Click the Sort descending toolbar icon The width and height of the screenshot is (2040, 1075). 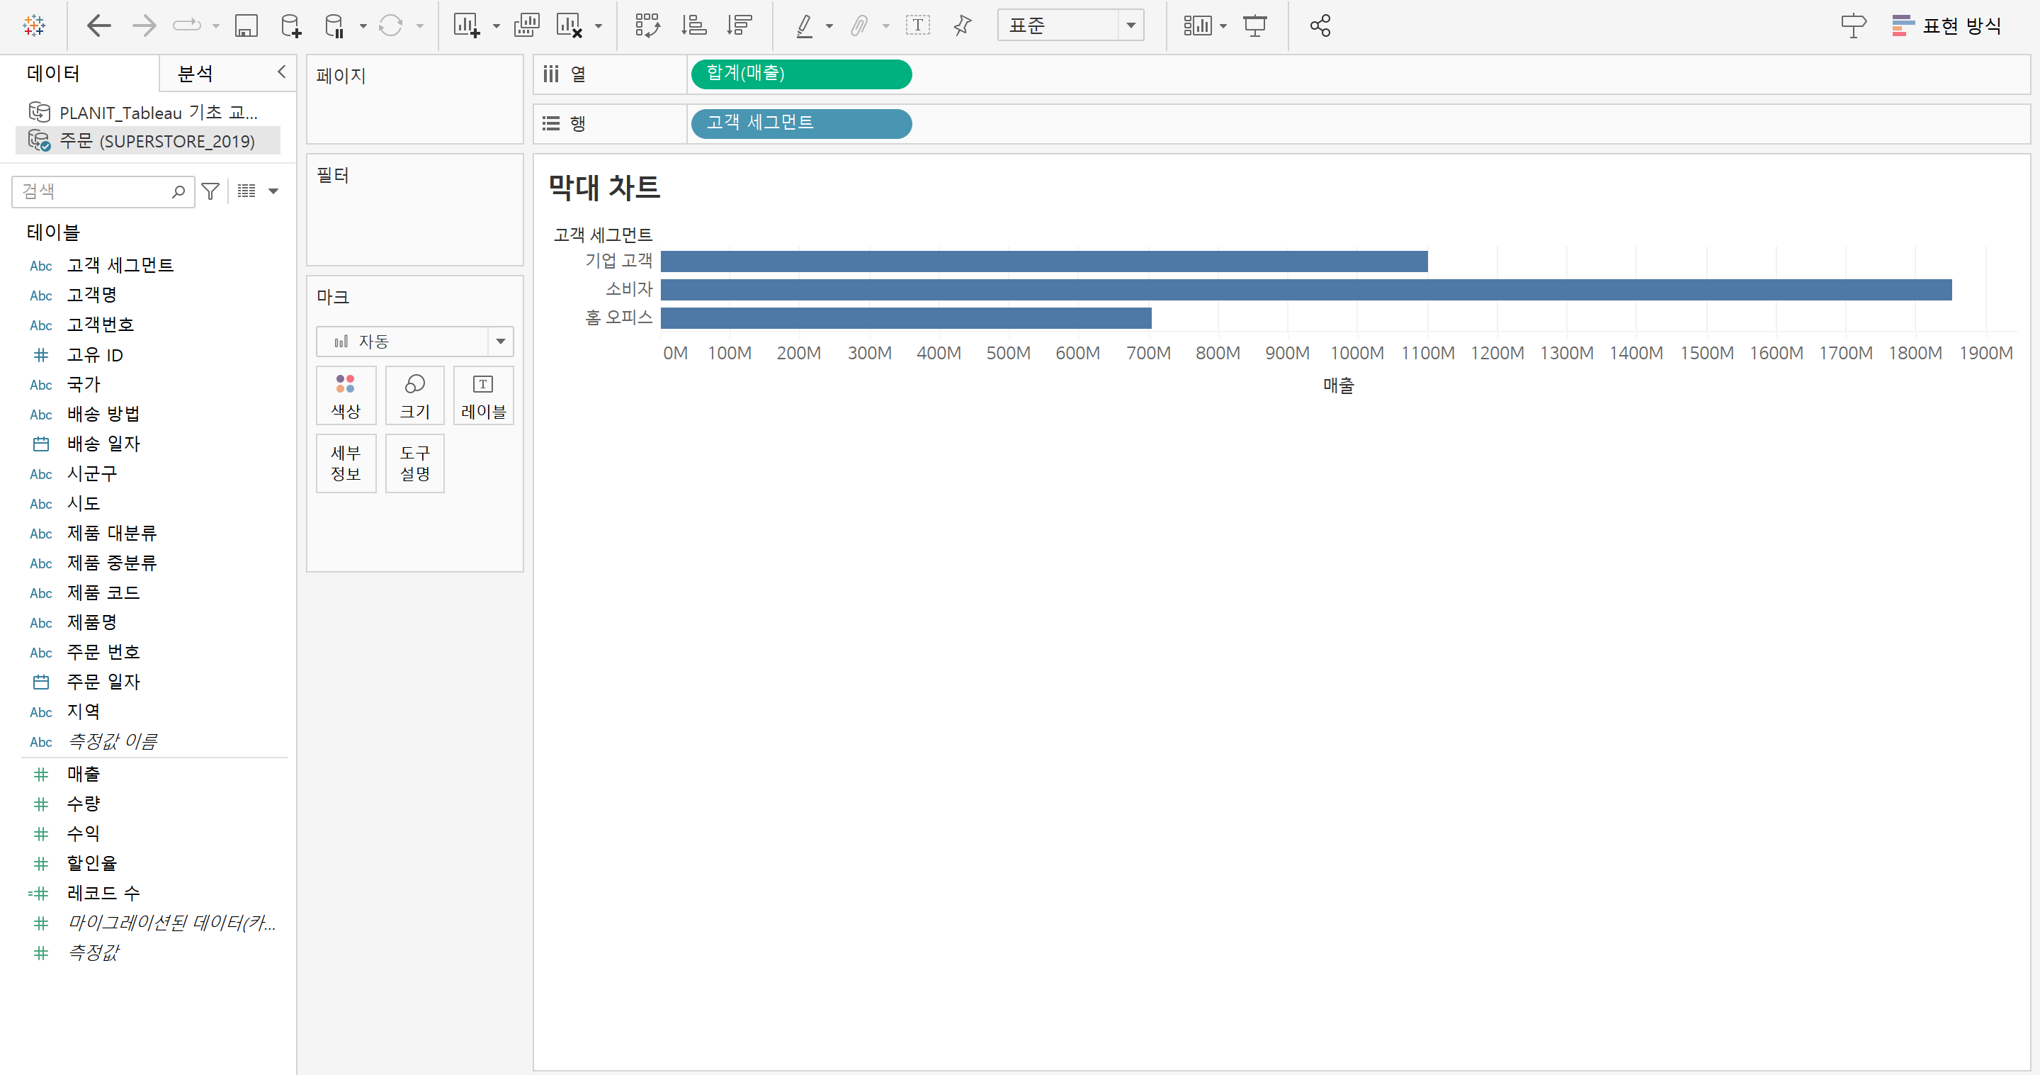pyautogui.click(x=739, y=26)
